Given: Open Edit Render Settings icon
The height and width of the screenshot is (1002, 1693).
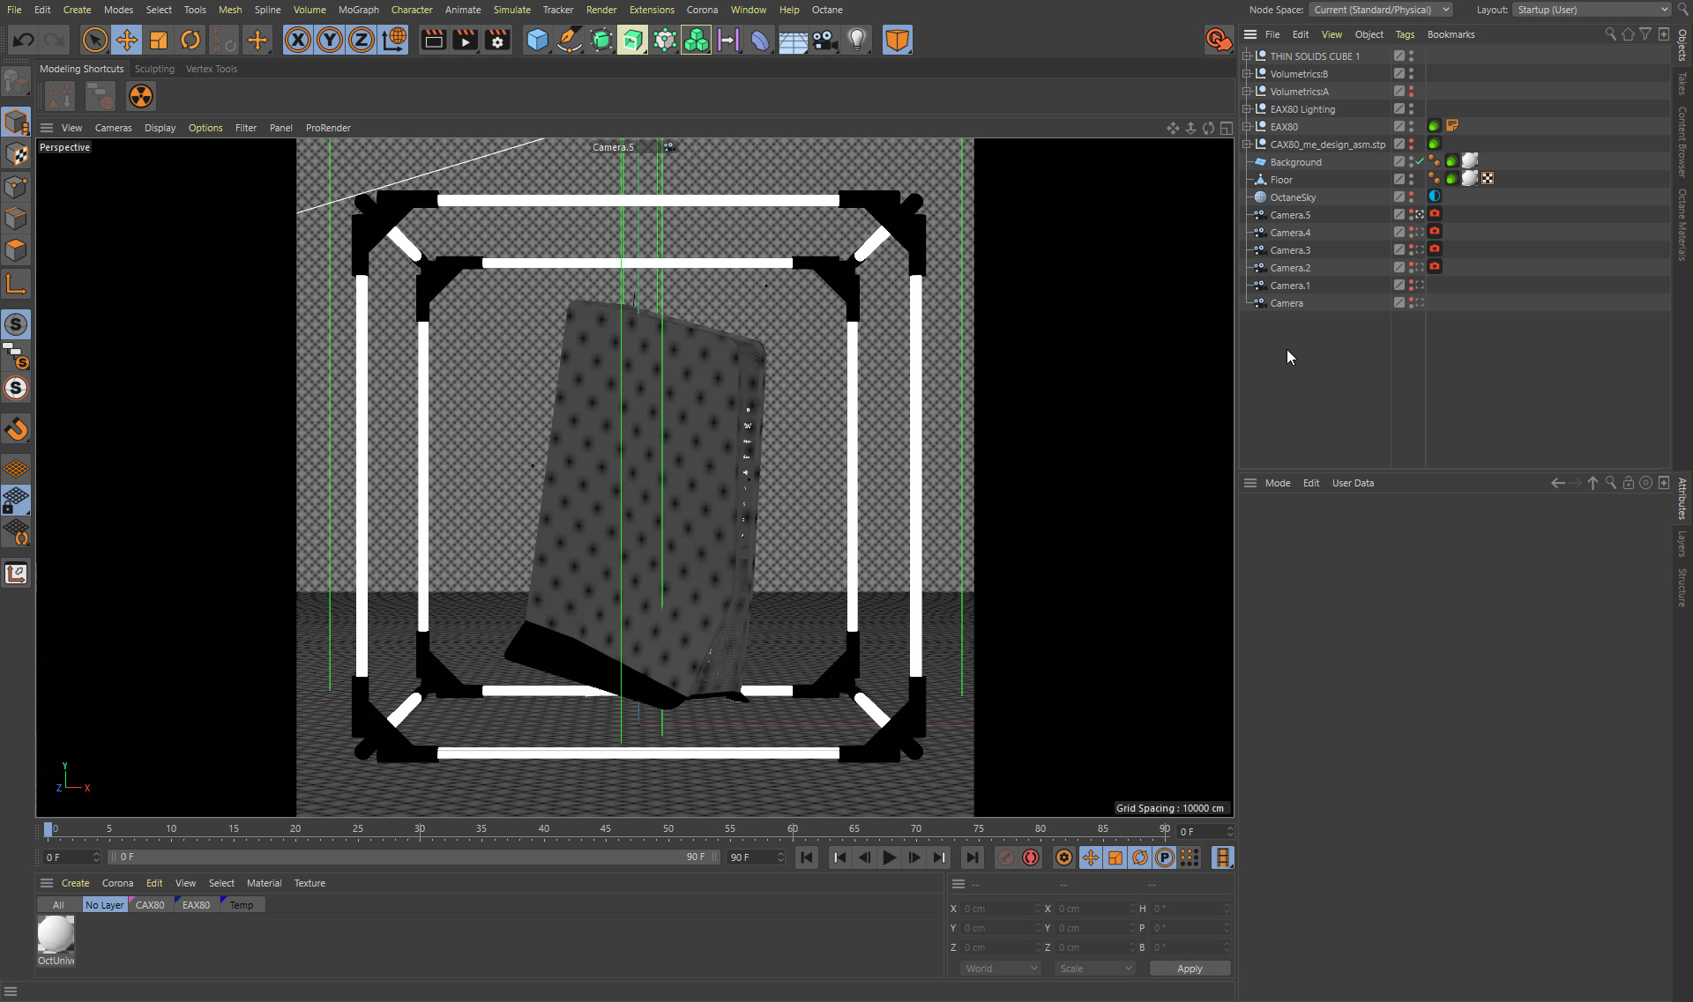Looking at the screenshot, I should point(497,40).
